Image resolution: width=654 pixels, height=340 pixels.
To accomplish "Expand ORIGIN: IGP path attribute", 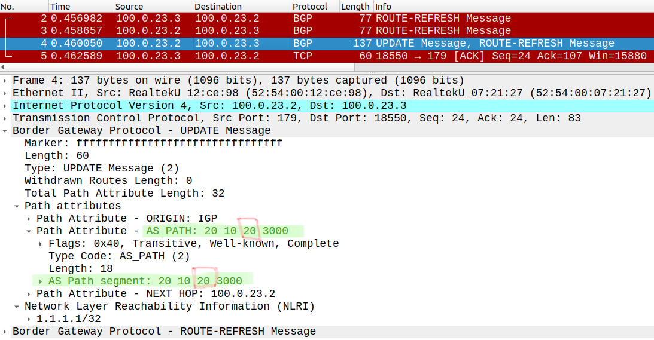I will (29, 218).
